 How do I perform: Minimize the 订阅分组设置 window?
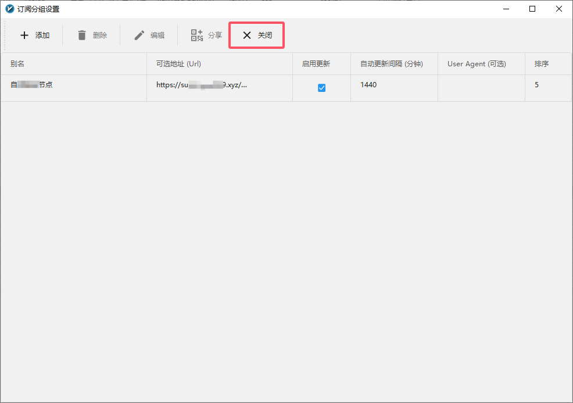[x=506, y=9]
